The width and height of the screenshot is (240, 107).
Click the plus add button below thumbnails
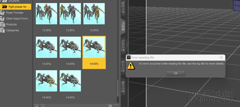tap(36, 106)
